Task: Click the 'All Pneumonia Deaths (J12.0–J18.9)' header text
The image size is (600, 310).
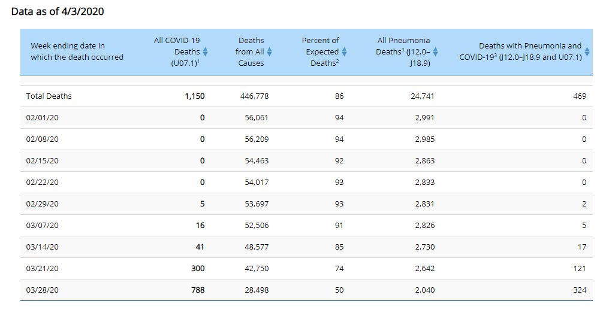Action: pos(403,51)
